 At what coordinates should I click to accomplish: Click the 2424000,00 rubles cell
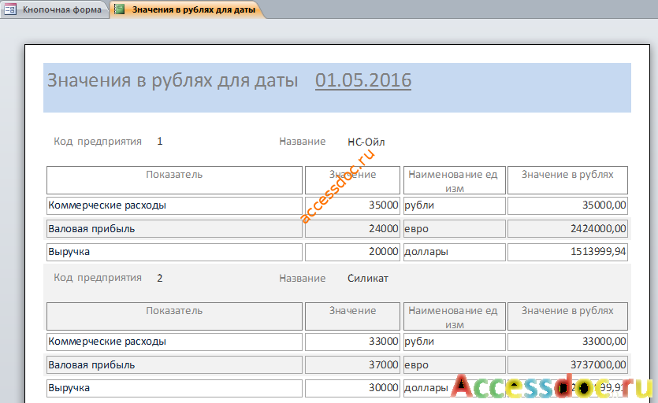[x=568, y=229]
